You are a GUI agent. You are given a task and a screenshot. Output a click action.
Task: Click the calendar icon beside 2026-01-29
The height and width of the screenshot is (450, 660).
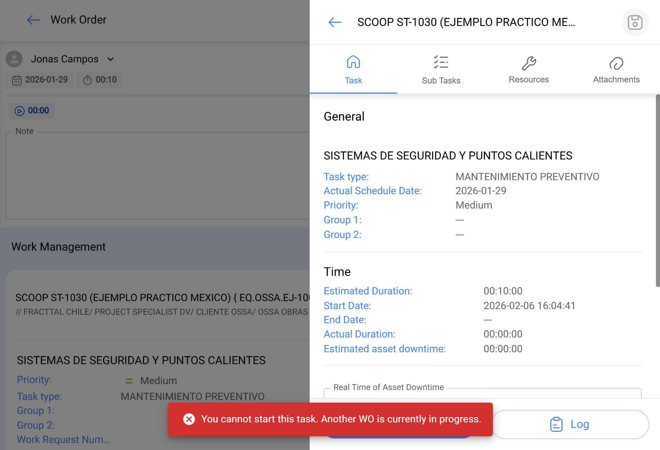point(17,80)
